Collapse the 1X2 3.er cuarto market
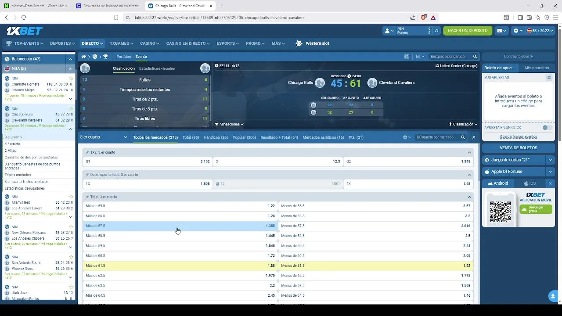 pos(469,152)
